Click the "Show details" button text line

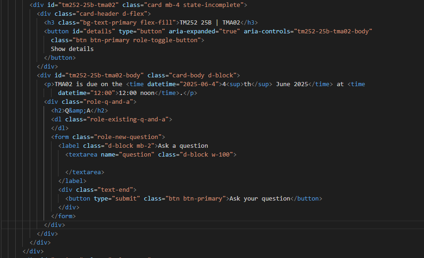tap(72, 49)
